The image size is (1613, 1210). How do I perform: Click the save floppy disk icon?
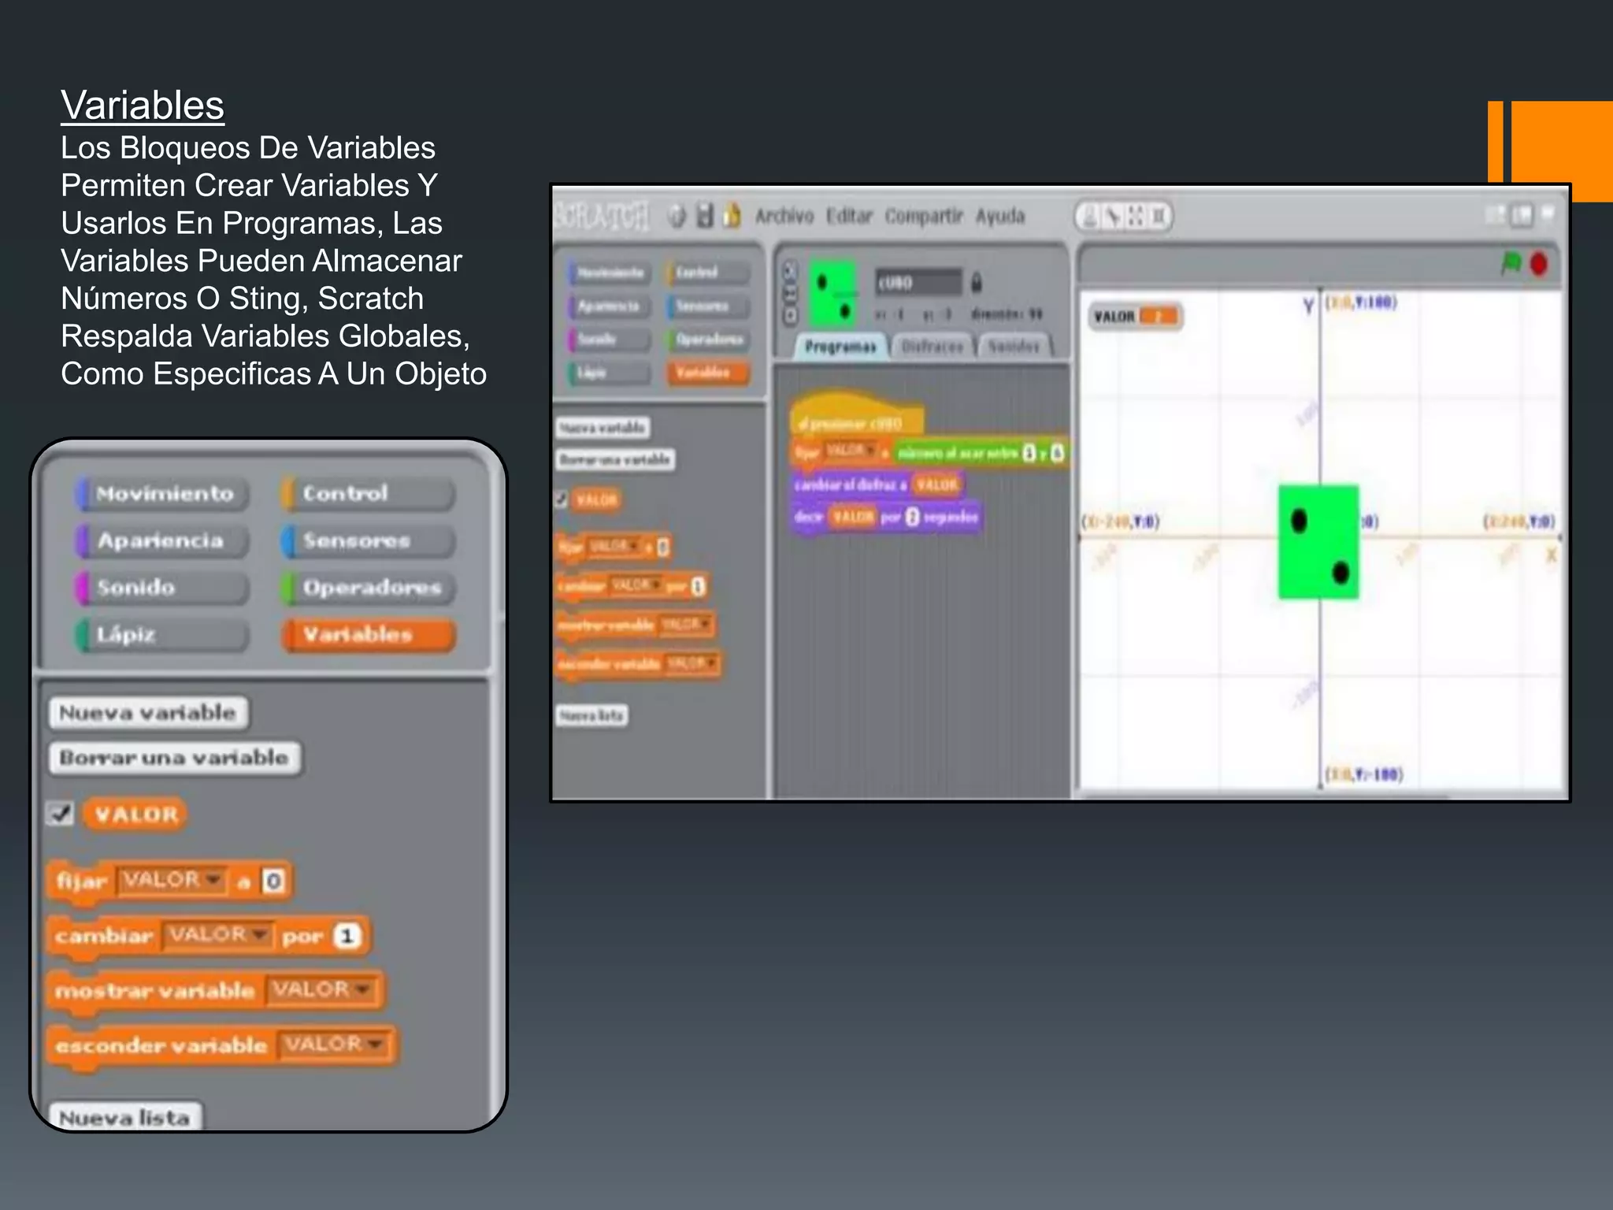(x=705, y=215)
